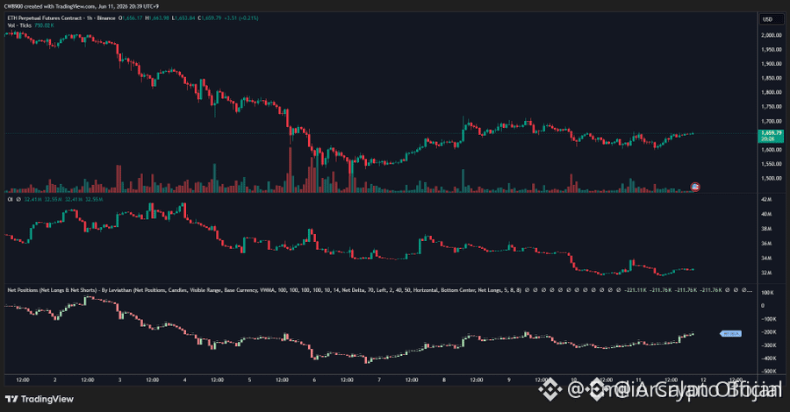
Task: Click -300K on the Net Positions axis
Action: point(768,345)
